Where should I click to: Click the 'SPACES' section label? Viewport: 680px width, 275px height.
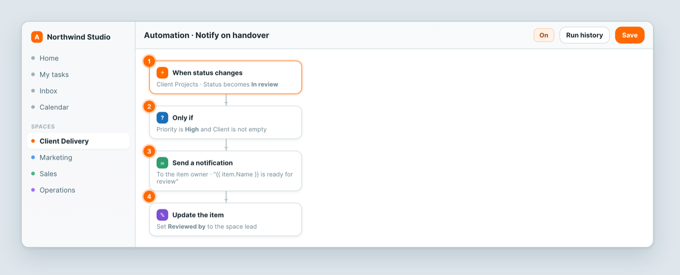point(43,127)
